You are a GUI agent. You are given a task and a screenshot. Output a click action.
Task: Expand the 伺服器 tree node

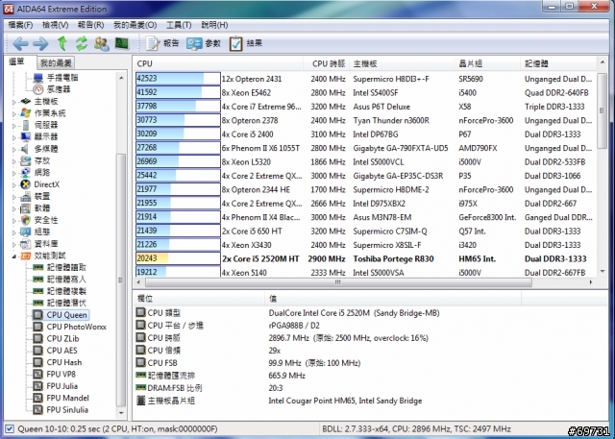tap(14, 126)
